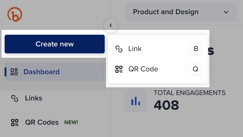Viewport: 243px width, 137px height.
Task: Click the Bitly logo icon
Action: [x=15, y=14]
